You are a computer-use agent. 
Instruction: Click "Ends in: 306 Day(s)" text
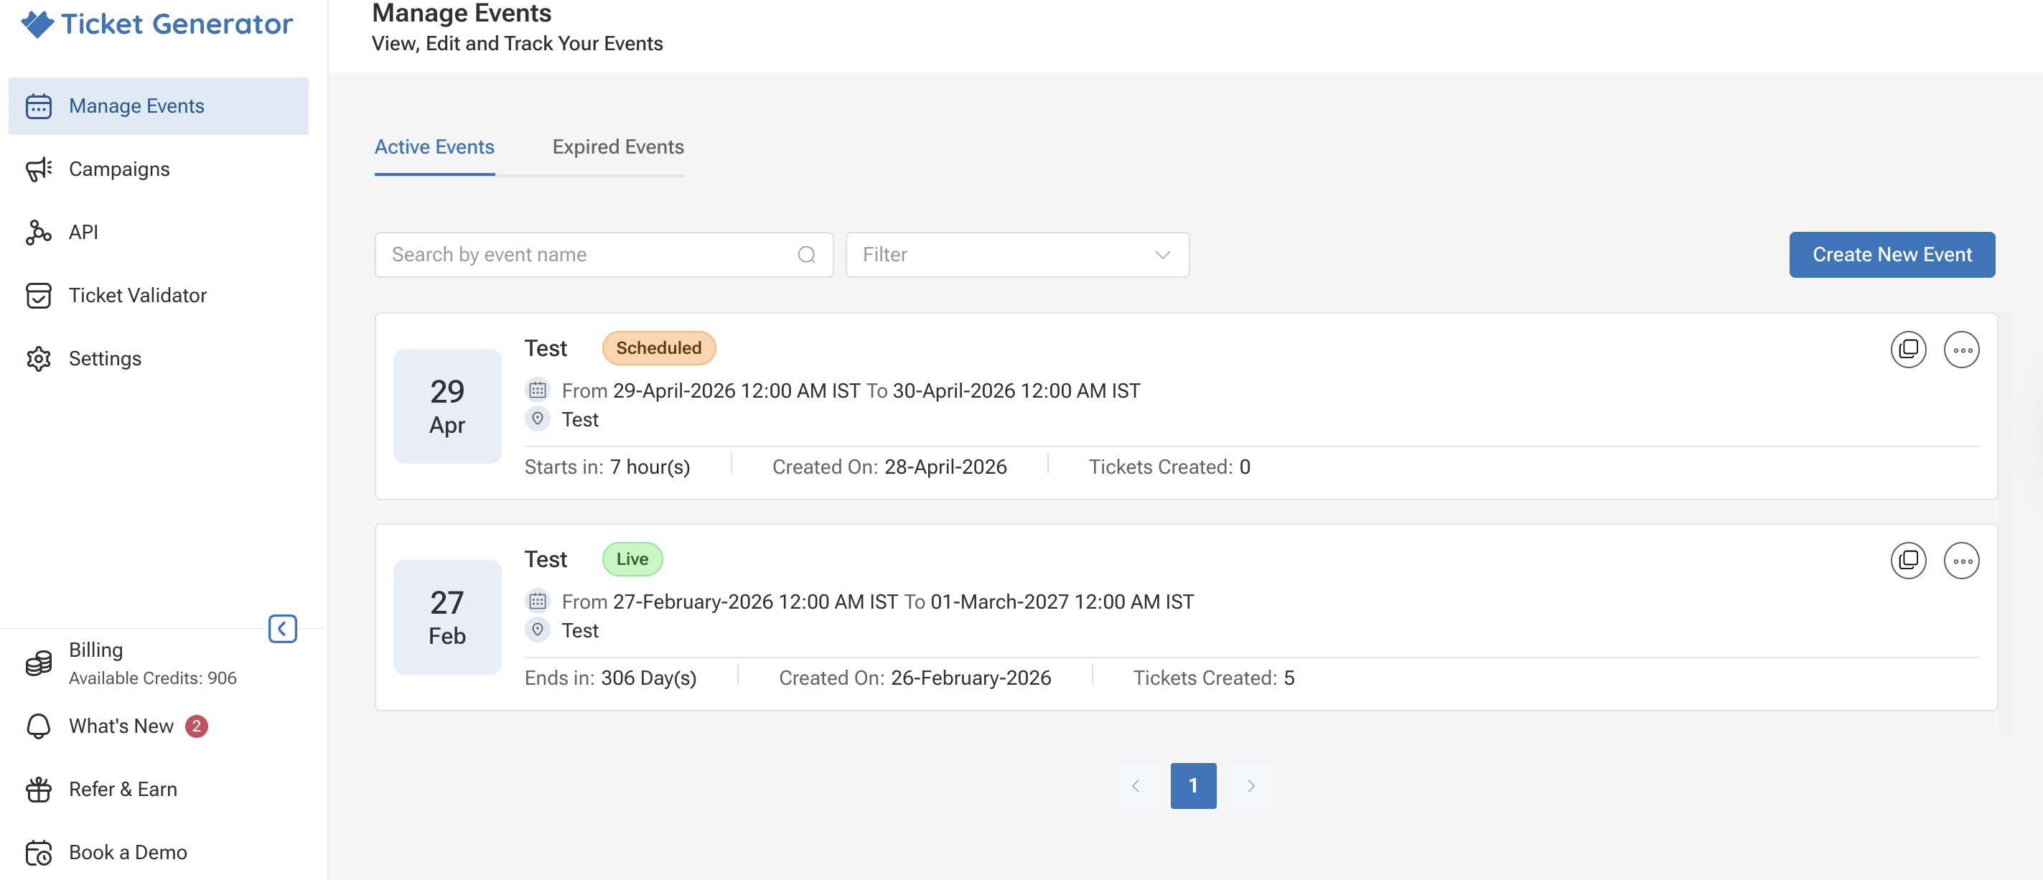point(610,678)
